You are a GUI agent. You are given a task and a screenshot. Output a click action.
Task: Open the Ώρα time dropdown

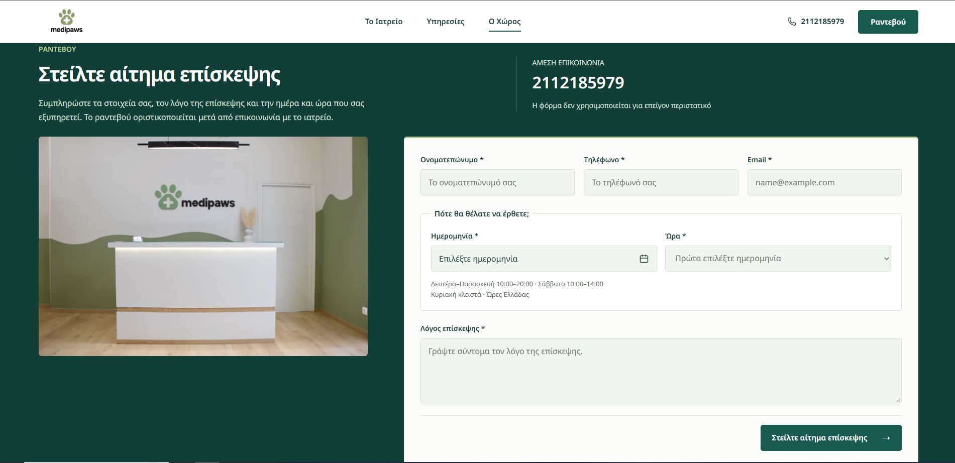(x=778, y=259)
